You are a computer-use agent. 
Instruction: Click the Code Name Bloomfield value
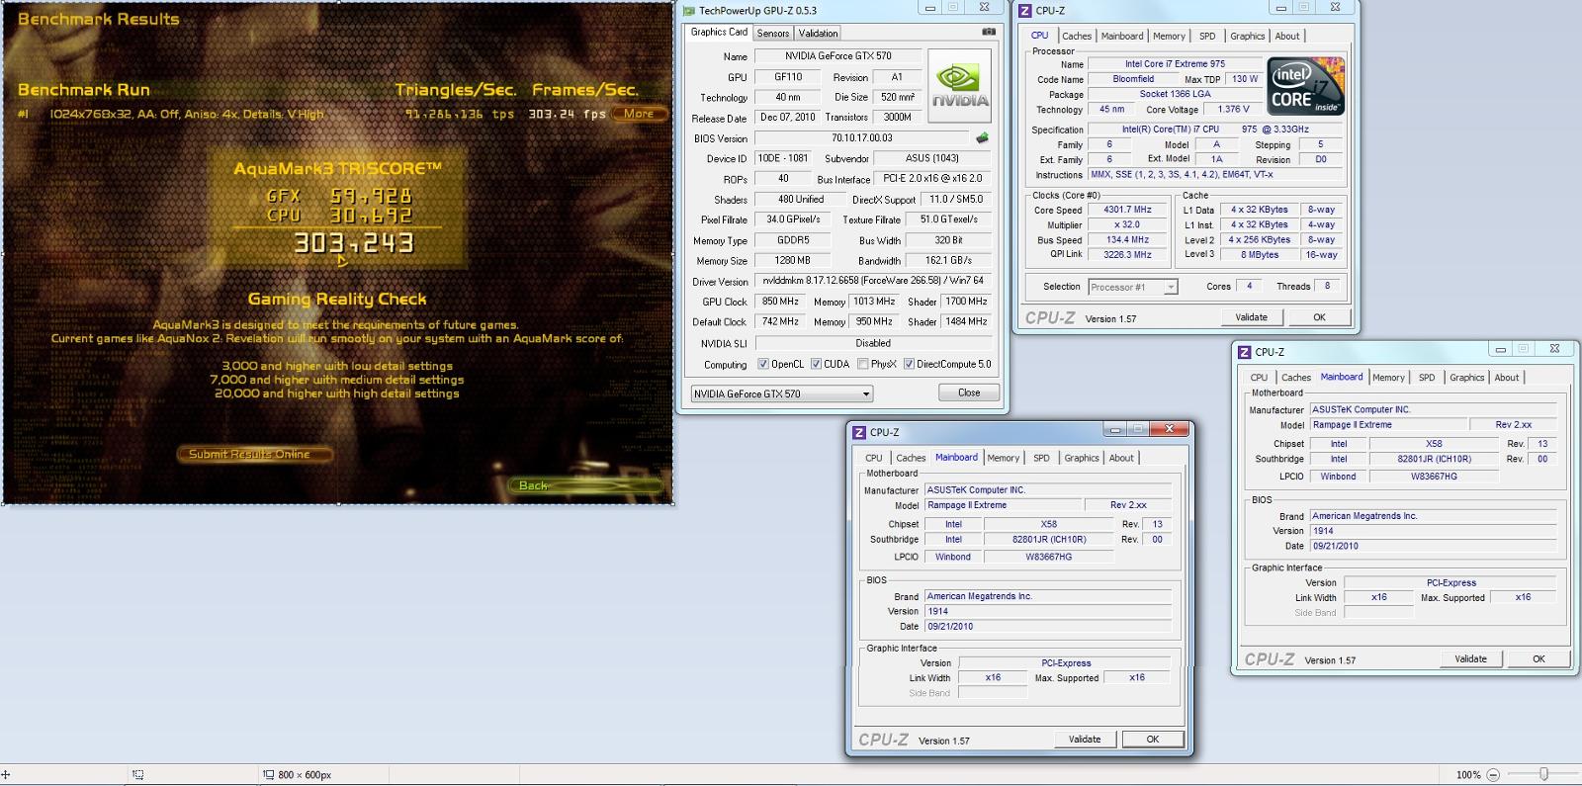point(1133,79)
